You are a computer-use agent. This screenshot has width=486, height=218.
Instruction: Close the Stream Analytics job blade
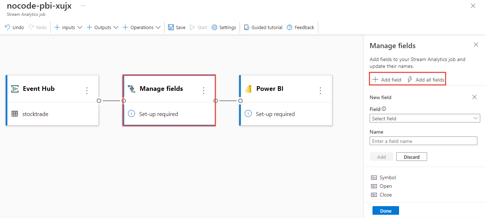coord(473,6)
